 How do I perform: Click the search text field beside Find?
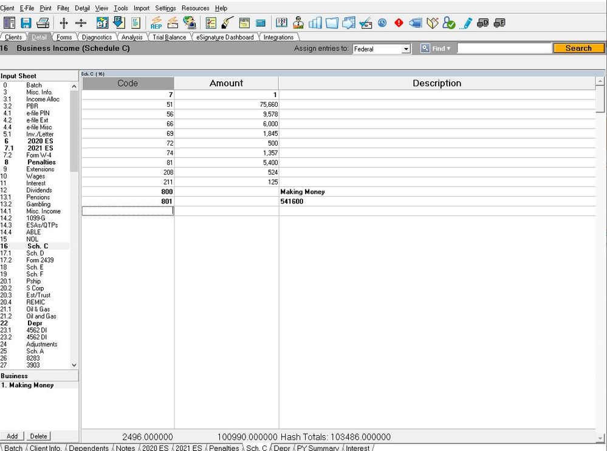click(x=504, y=49)
